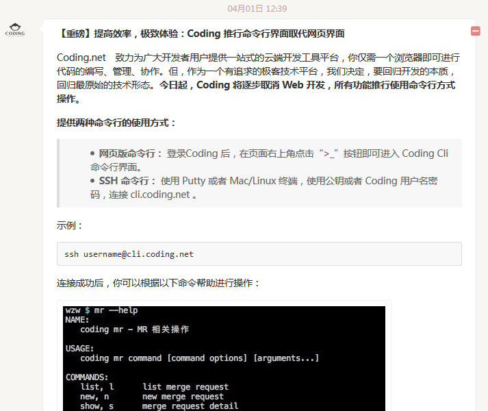Viewport: 488px width, 411px height.
Task: Click cli.coding.net in the quote block
Action: (160, 195)
